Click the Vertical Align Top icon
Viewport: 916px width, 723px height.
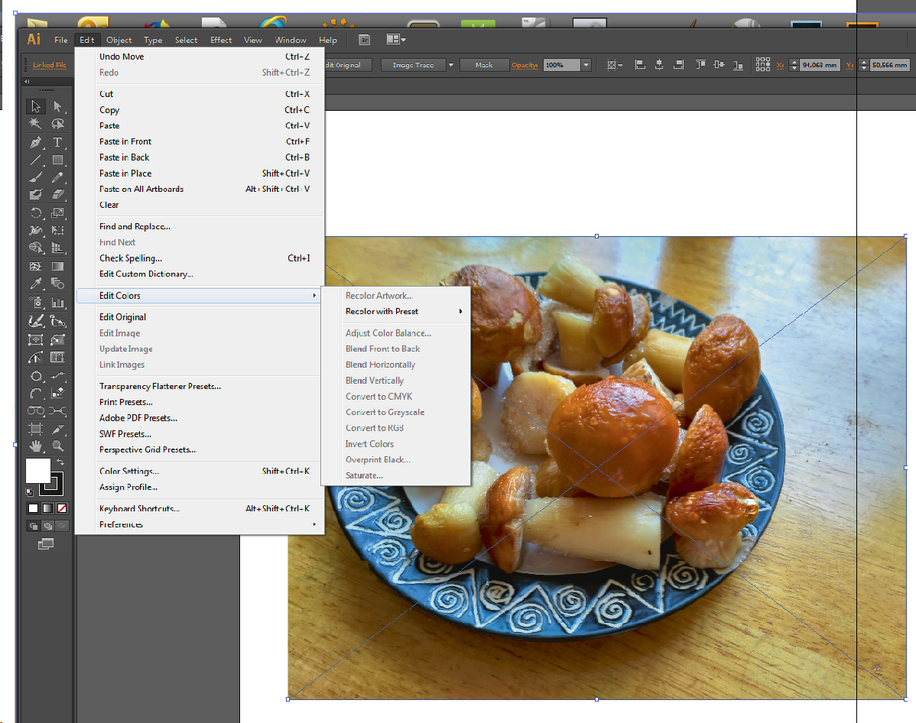(700, 65)
